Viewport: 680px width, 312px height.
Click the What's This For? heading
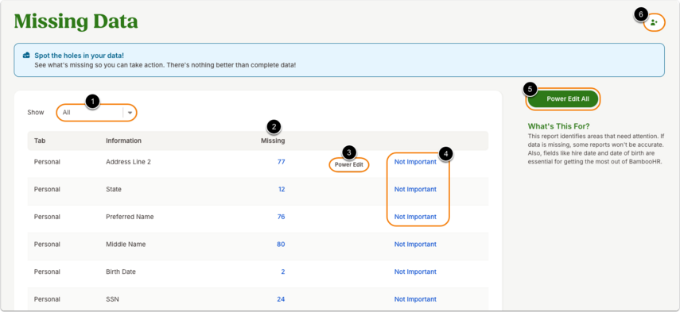[558, 126]
